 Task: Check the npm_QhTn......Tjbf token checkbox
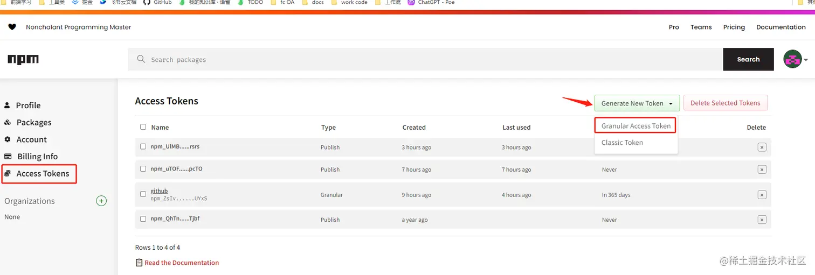(143, 219)
